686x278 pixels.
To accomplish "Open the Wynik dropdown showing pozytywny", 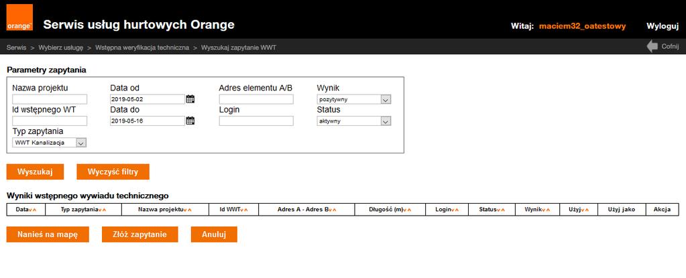I will point(353,99).
